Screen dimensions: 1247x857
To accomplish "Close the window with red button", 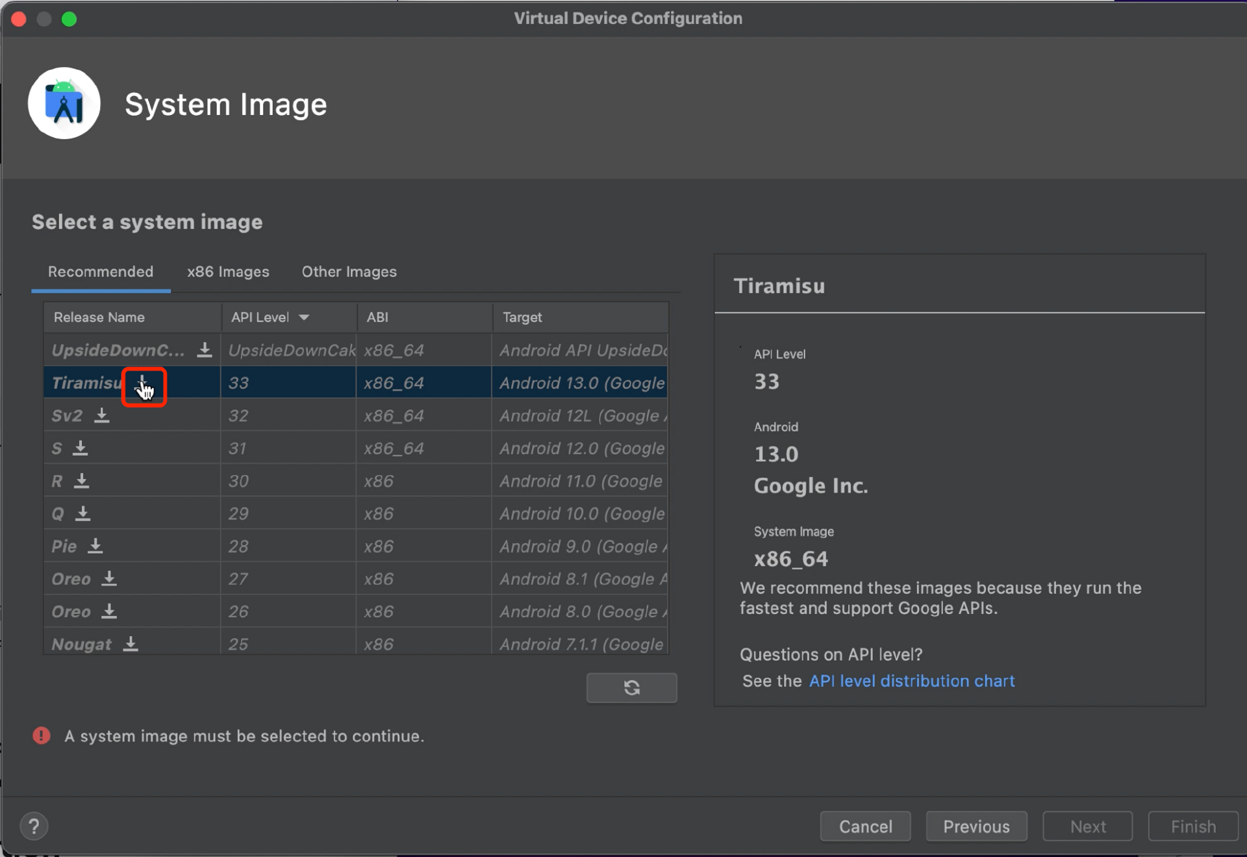I will (19, 19).
